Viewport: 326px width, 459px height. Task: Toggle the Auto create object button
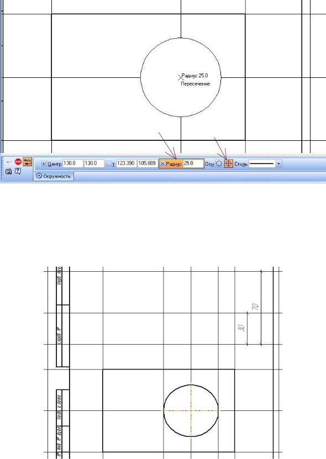coord(27,161)
